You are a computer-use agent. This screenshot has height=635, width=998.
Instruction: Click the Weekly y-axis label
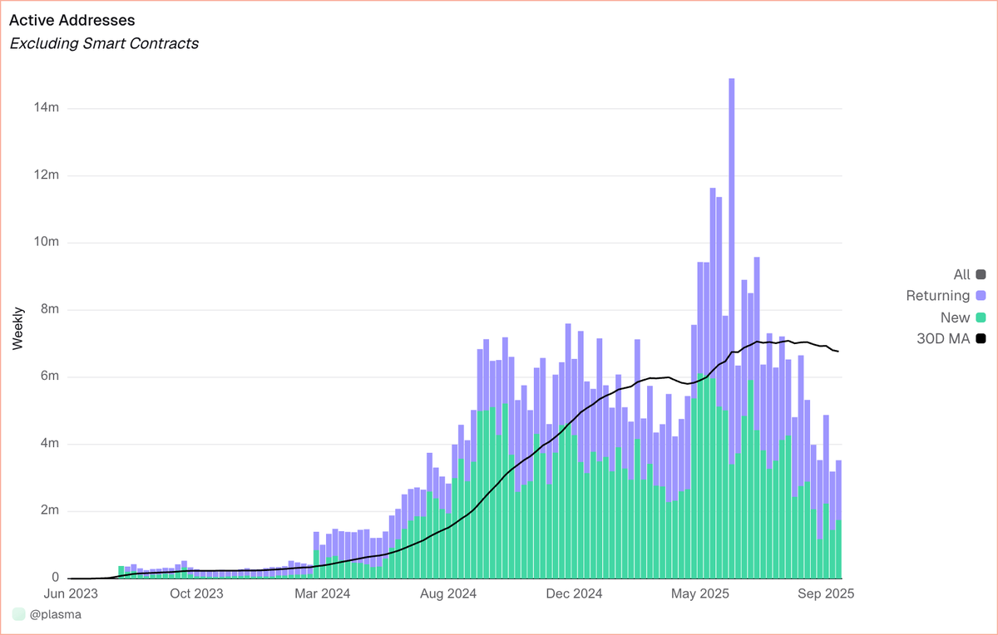pos(19,327)
